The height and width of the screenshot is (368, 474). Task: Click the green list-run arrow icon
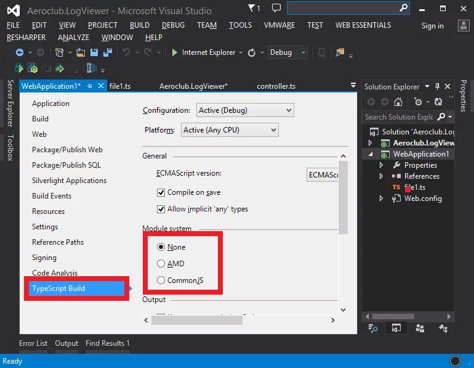60,68
